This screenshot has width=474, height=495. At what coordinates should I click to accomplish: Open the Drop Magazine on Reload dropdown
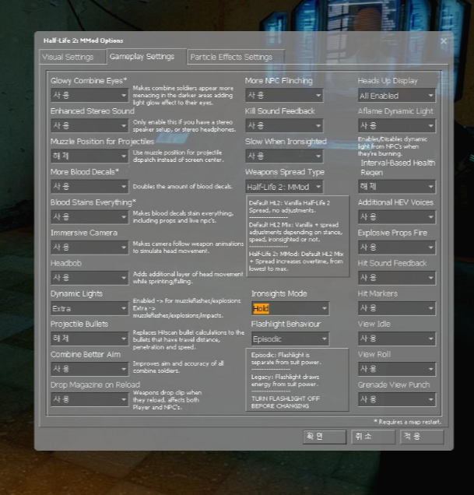90,400
